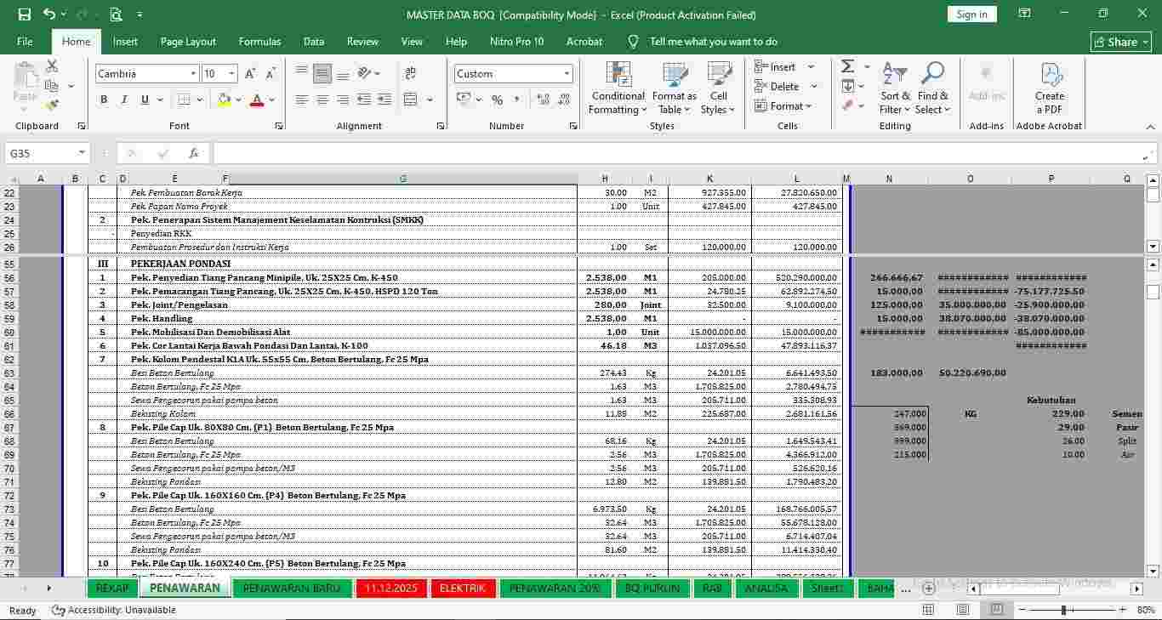Open the font name dropdown showing Cambria

[194, 74]
